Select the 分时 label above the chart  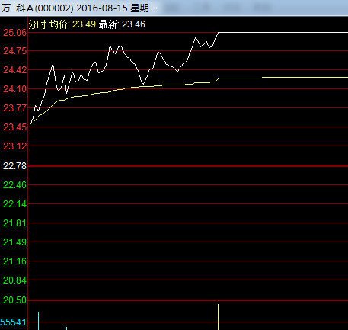[37, 24]
